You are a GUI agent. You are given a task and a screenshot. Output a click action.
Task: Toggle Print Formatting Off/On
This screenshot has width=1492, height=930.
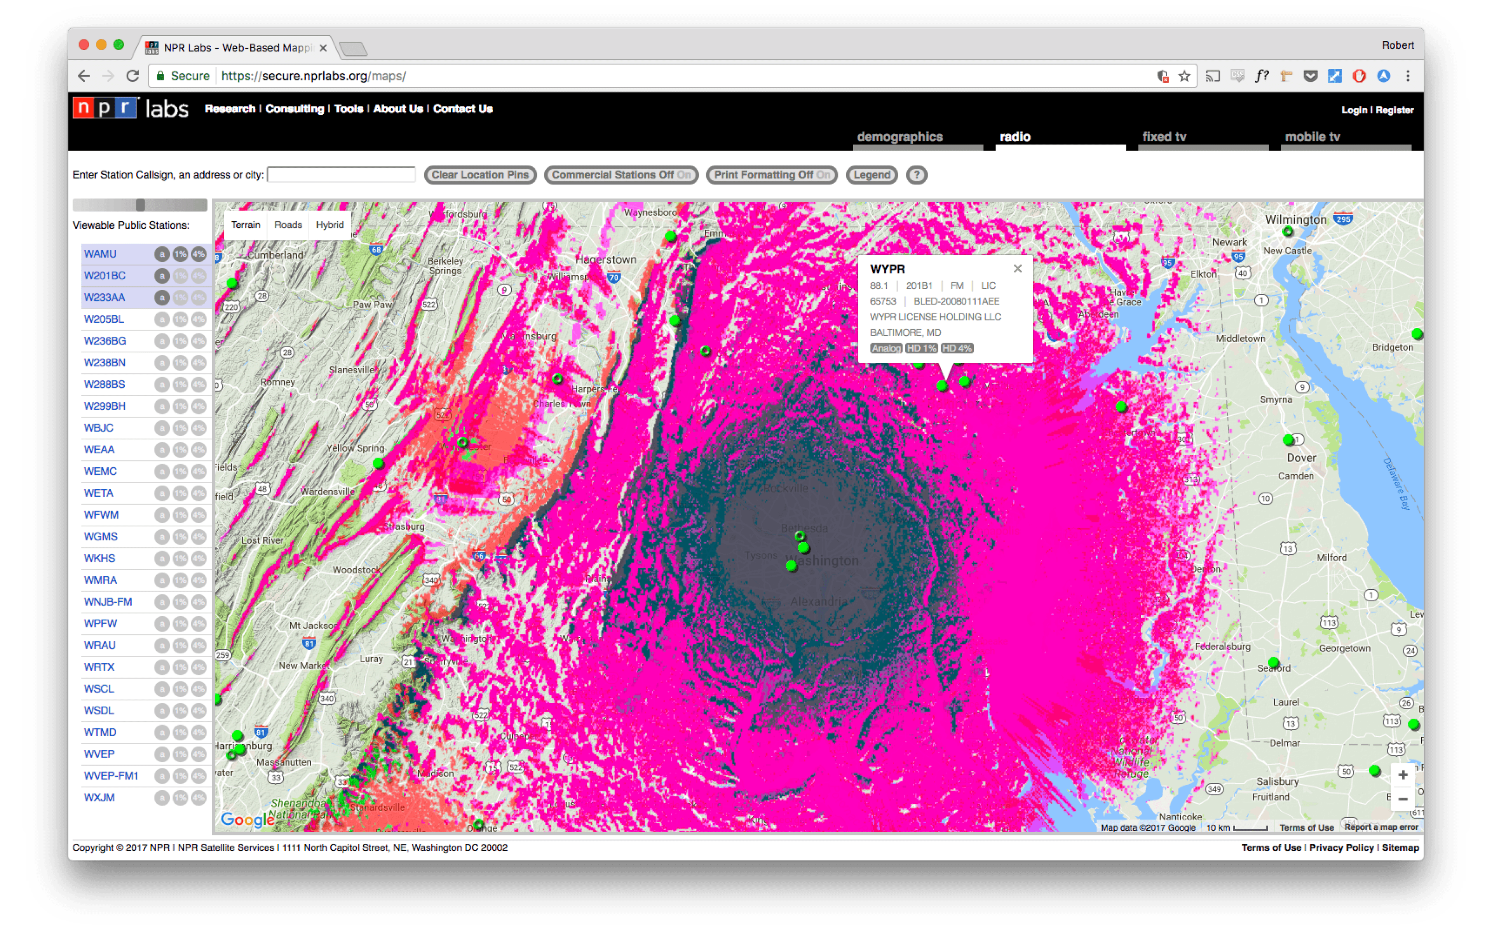(x=772, y=175)
